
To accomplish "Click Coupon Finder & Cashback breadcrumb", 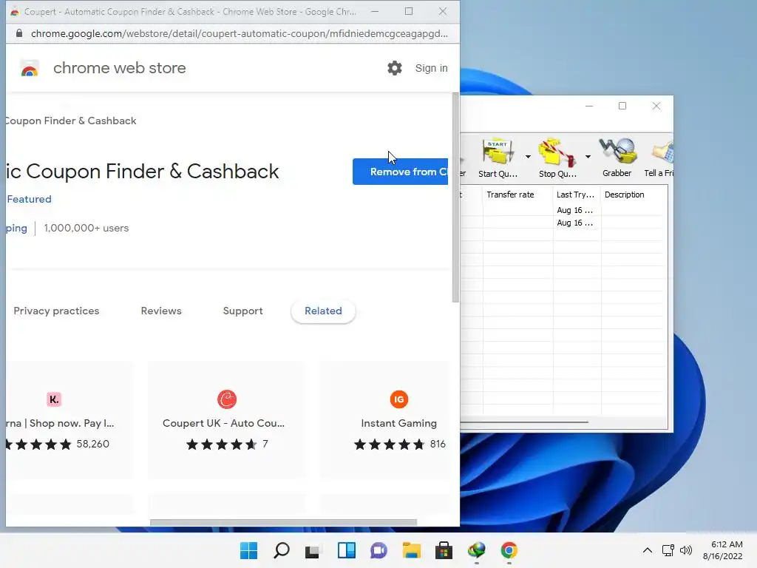I will [71, 121].
